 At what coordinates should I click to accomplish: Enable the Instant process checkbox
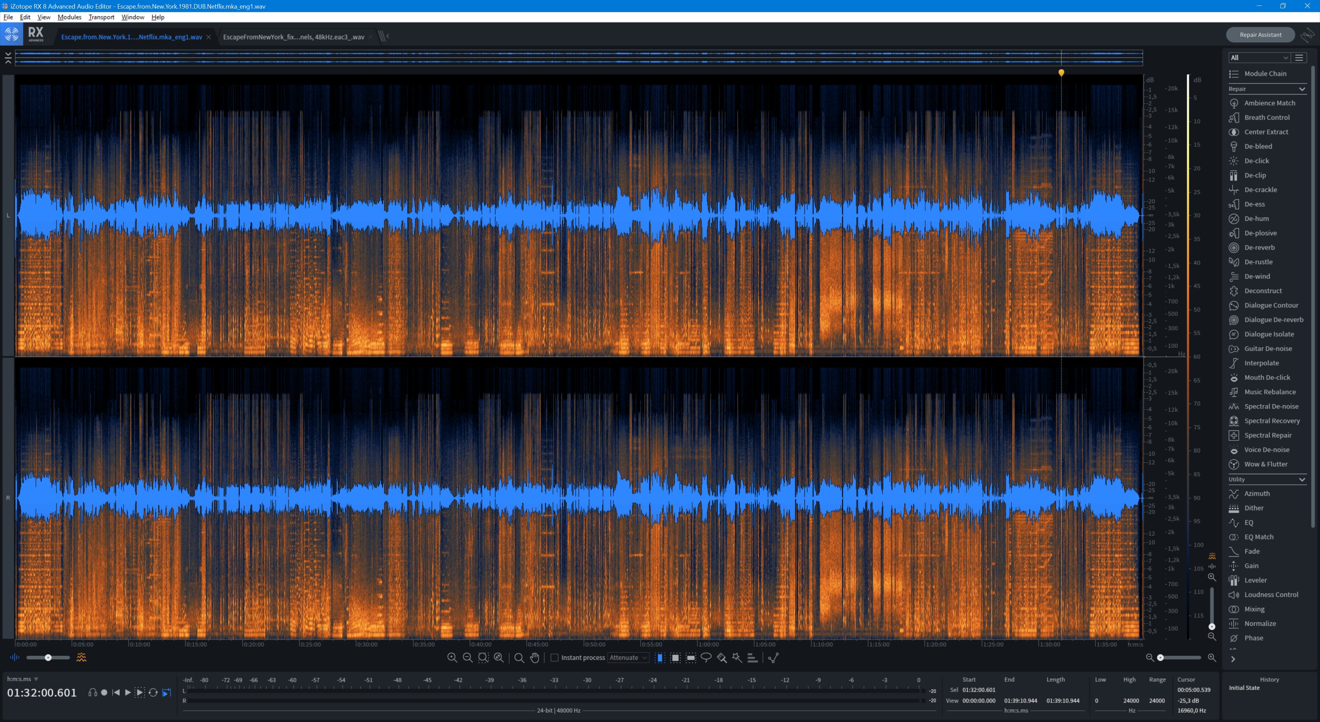coord(554,657)
